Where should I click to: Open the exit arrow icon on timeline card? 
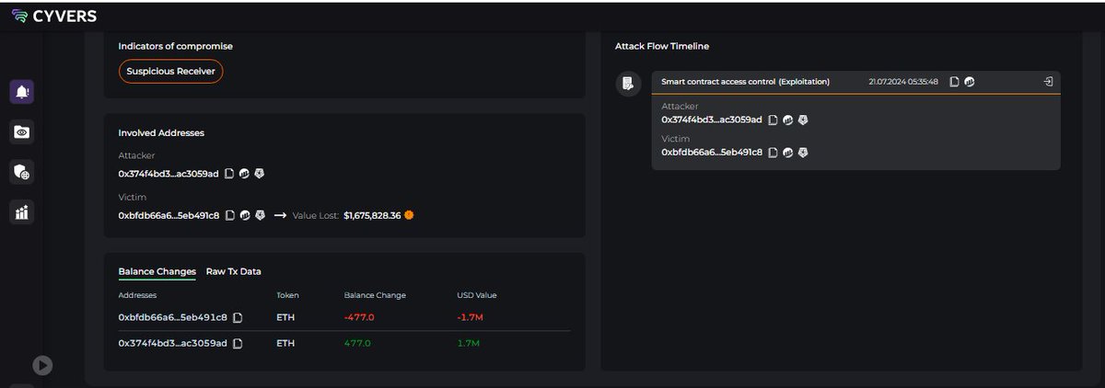(x=1048, y=82)
